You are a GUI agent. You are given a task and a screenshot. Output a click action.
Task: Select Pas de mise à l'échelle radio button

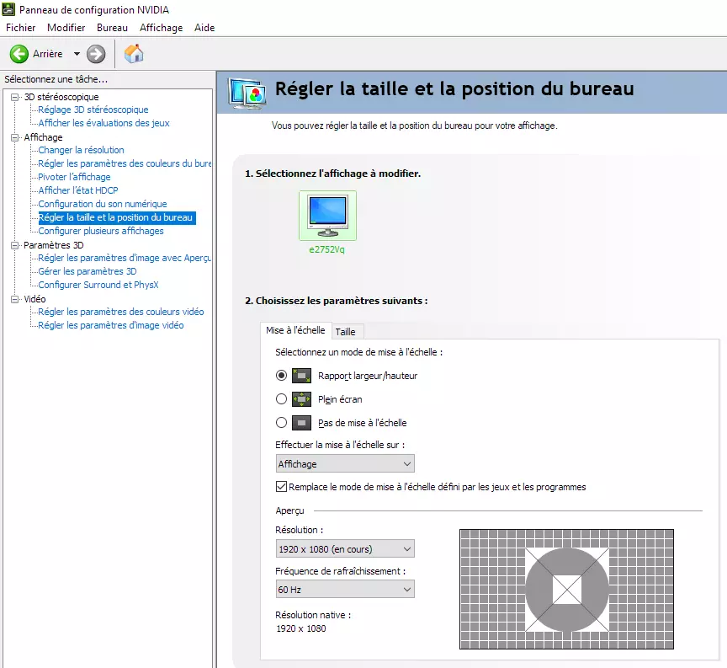(x=281, y=422)
